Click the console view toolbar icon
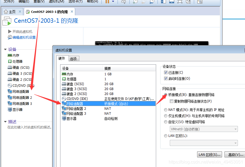The width and height of the screenshot is (245, 167). point(200,2)
